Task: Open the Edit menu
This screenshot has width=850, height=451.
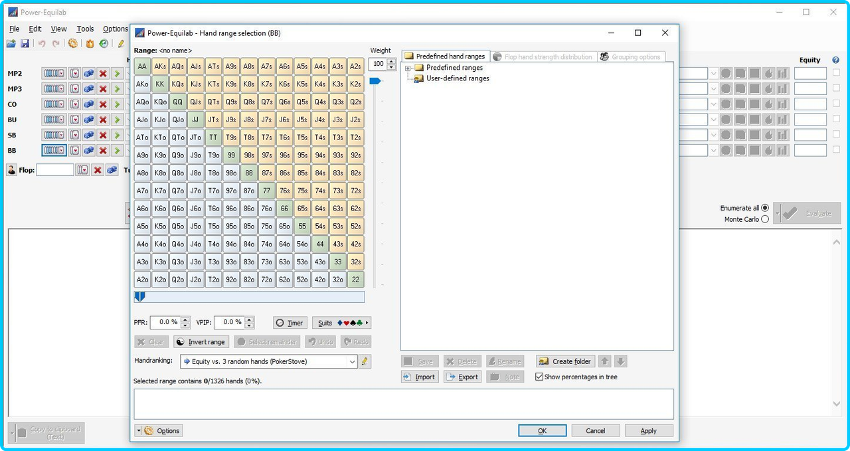Action: point(35,29)
